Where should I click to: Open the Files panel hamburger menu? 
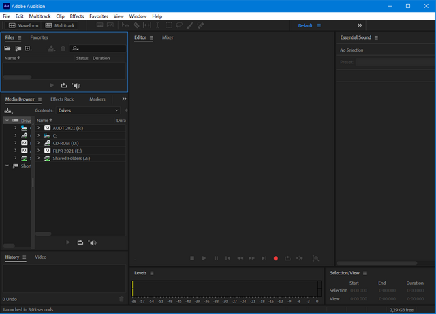pyautogui.click(x=20, y=37)
